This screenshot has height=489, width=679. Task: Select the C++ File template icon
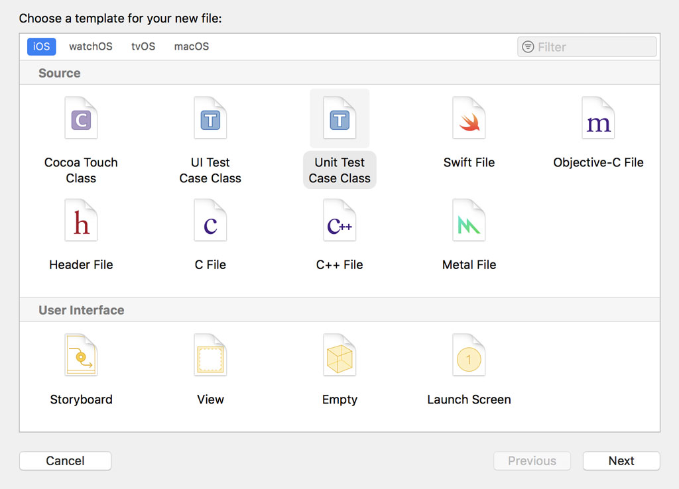click(x=339, y=221)
